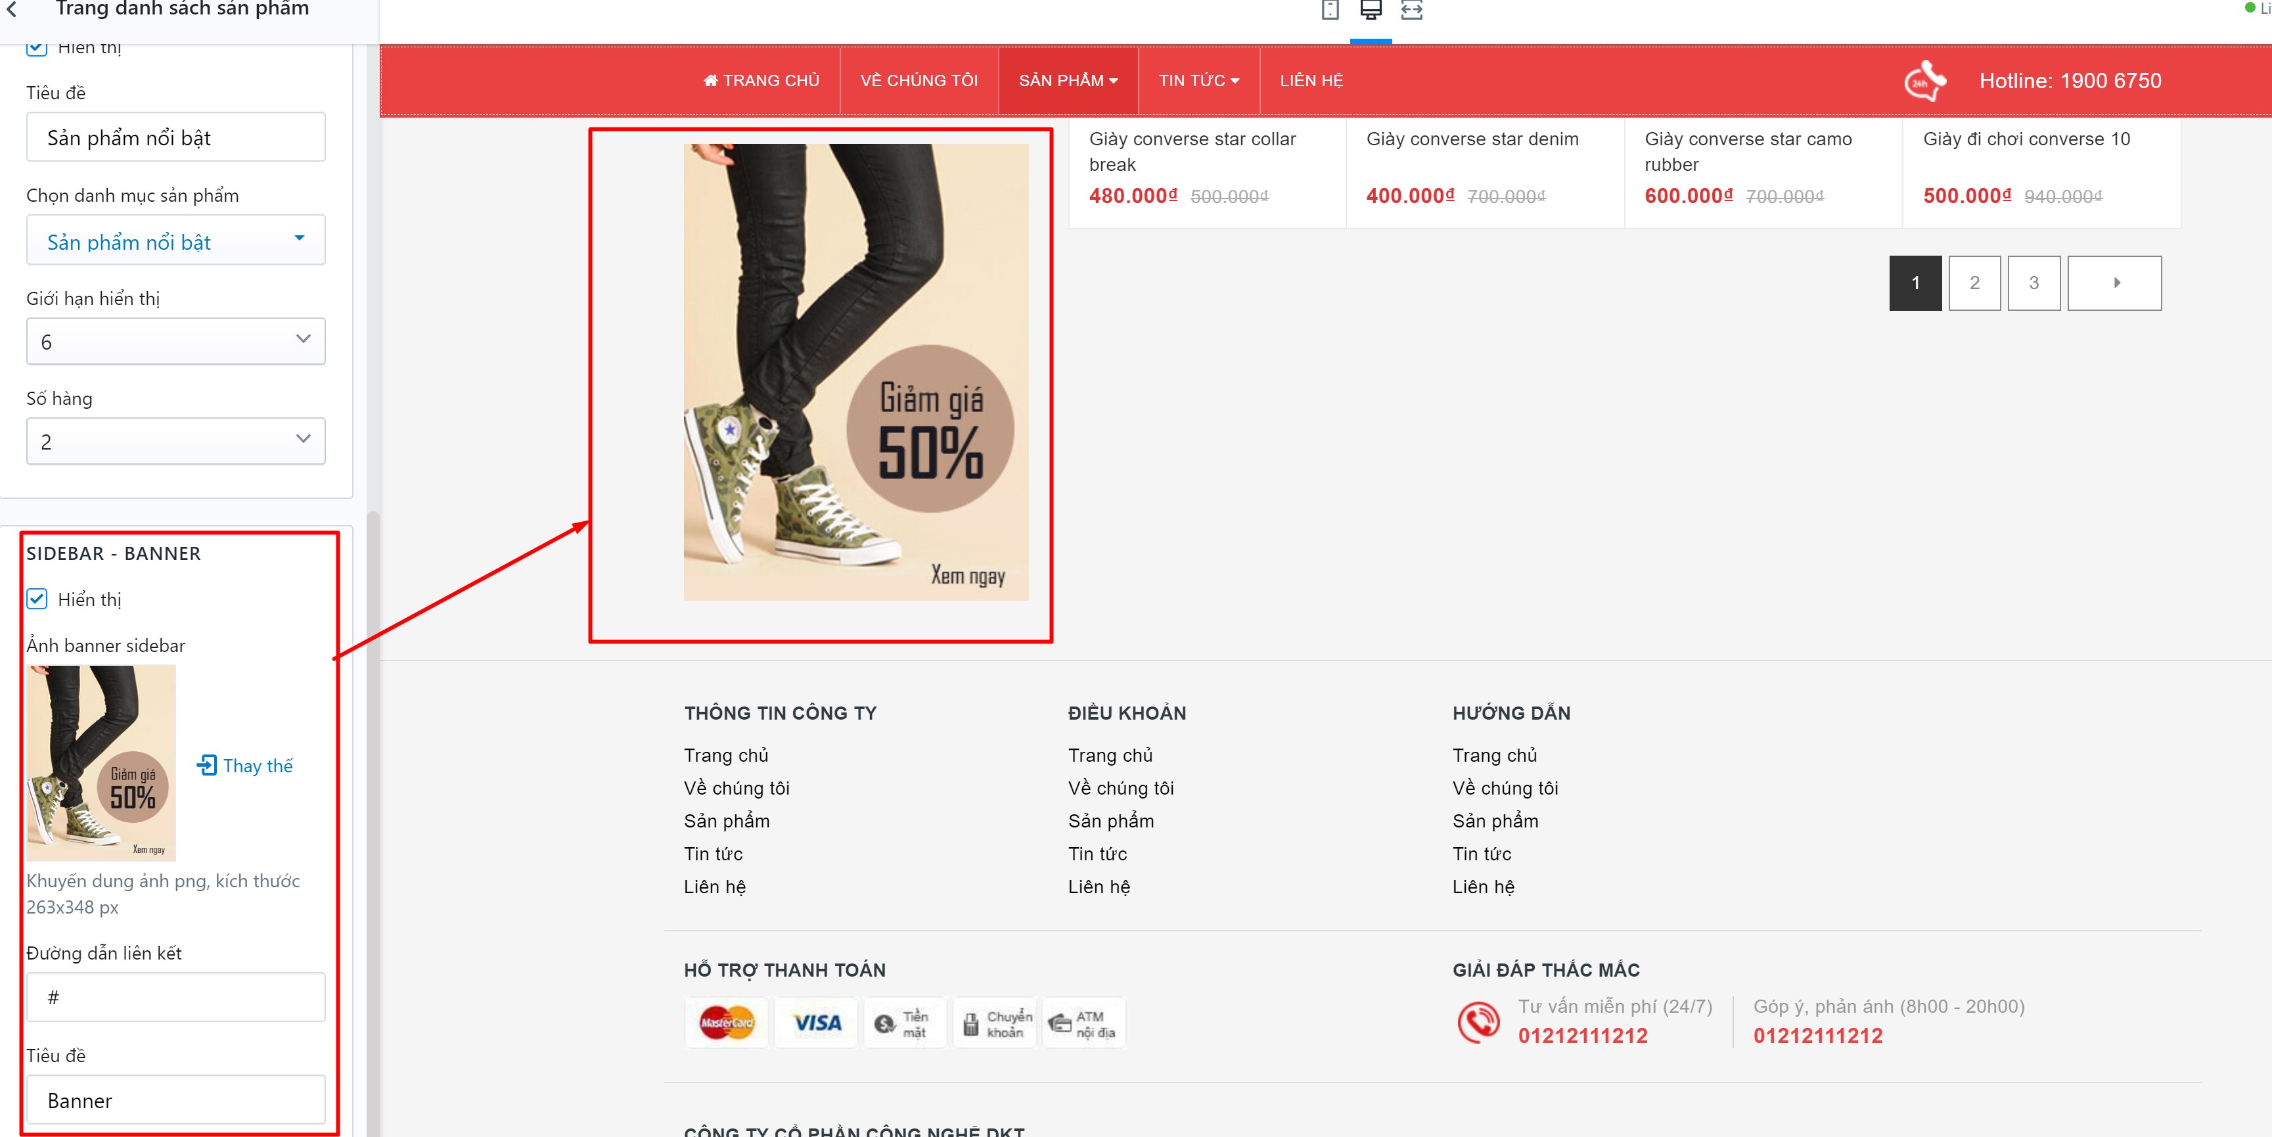Click the Thay thế replace icon
This screenshot has width=2272, height=1137.
point(206,765)
